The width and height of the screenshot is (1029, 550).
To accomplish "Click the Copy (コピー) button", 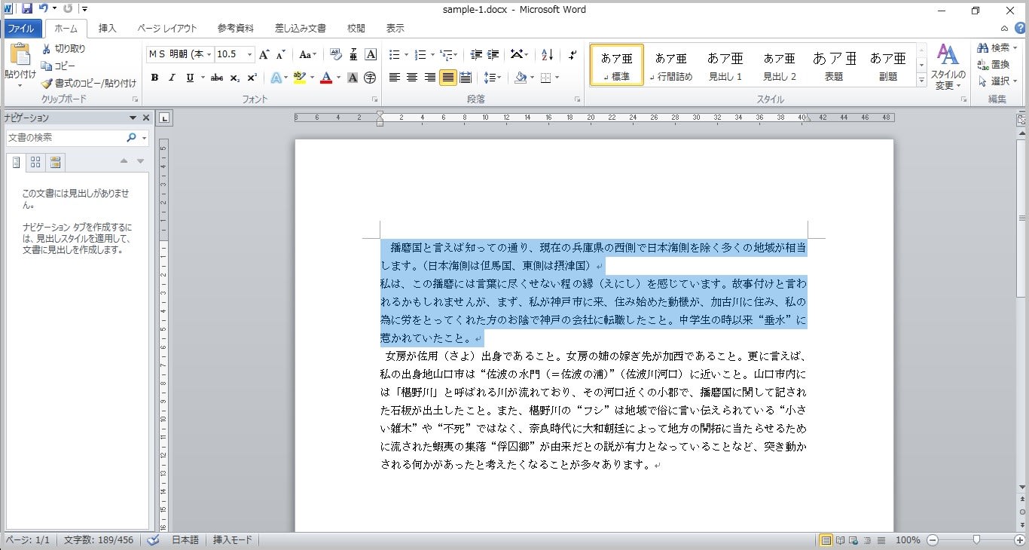I will 58,66.
